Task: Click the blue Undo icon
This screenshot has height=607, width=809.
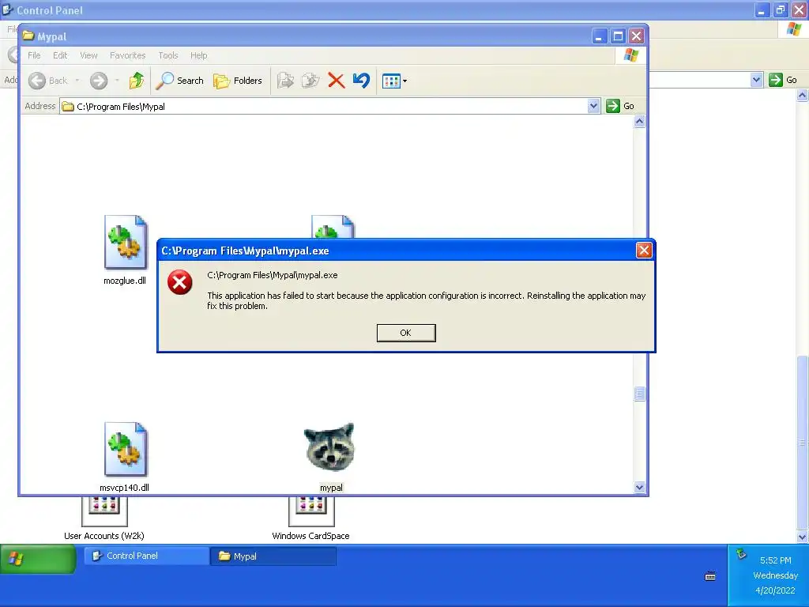Action: (361, 81)
